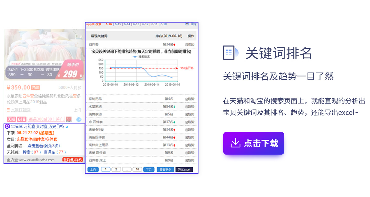Click the green down arrow beside 第37名
This screenshot has height=197, width=370.
click(x=175, y=122)
